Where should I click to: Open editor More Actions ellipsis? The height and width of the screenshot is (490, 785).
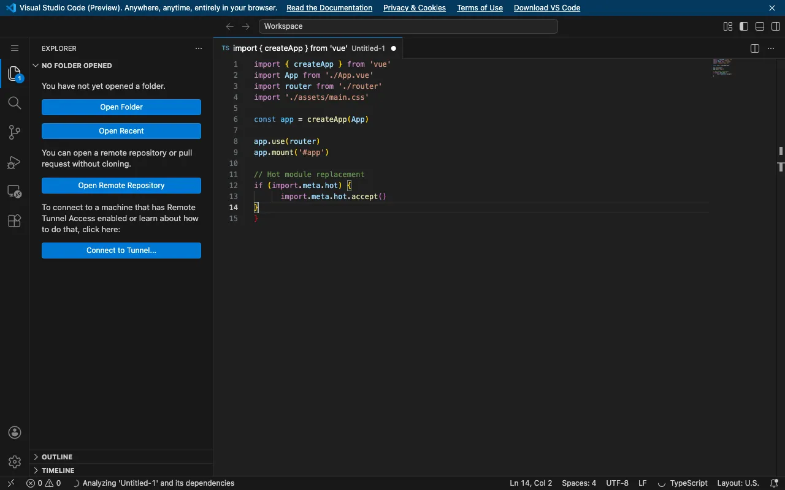771,48
